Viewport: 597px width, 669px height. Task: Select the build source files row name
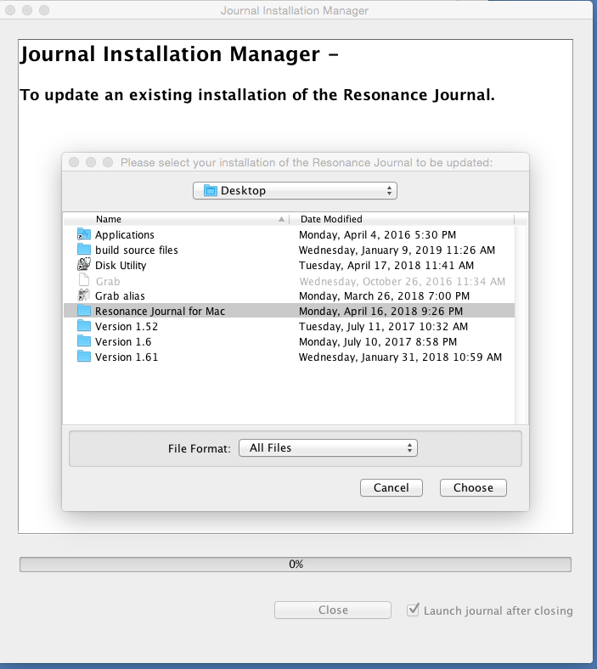137,250
